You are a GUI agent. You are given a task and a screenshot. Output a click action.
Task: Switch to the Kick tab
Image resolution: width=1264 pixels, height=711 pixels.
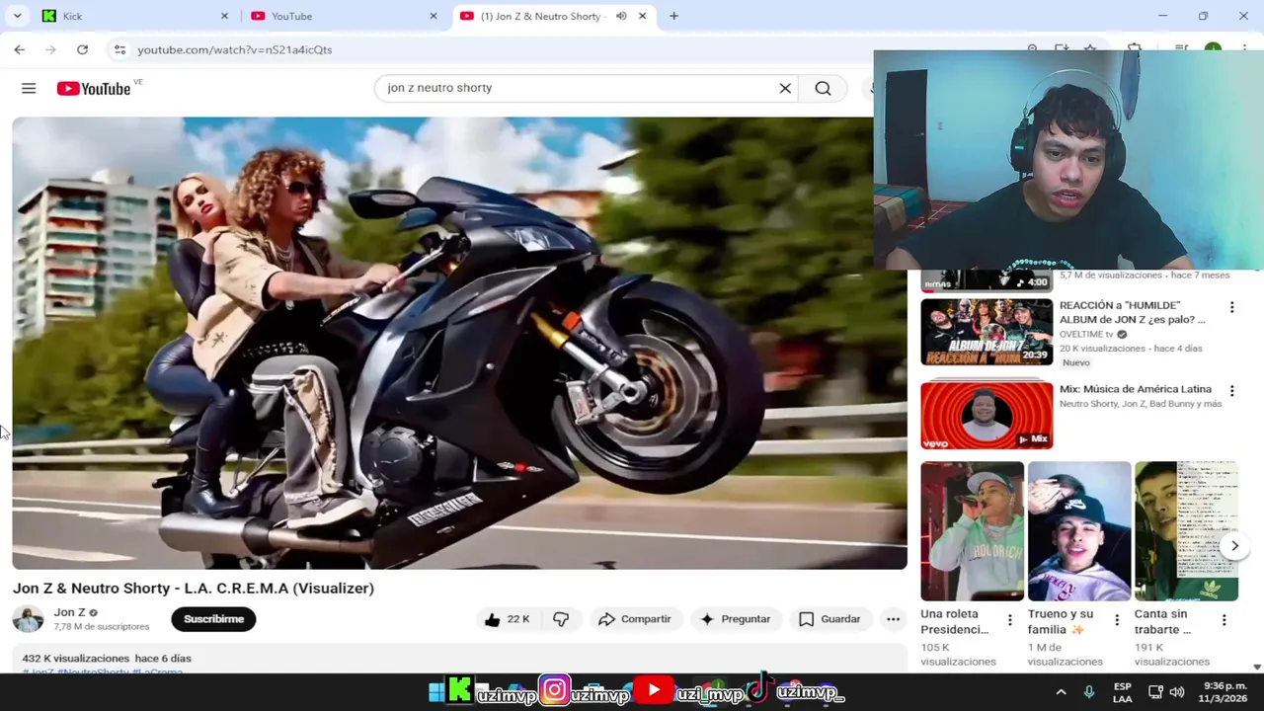[133, 16]
